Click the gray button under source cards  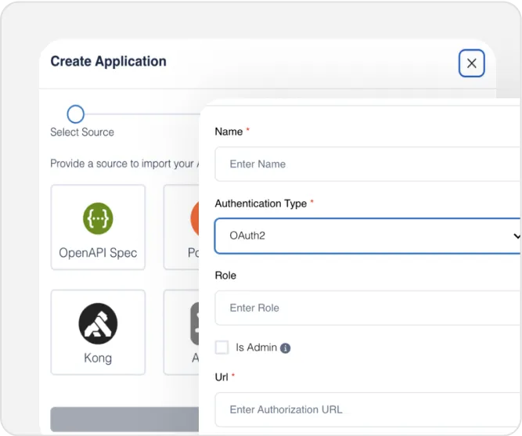pyautogui.click(x=125, y=420)
